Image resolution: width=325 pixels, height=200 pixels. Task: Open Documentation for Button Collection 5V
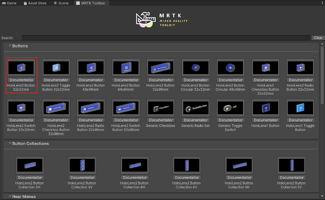(292, 177)
